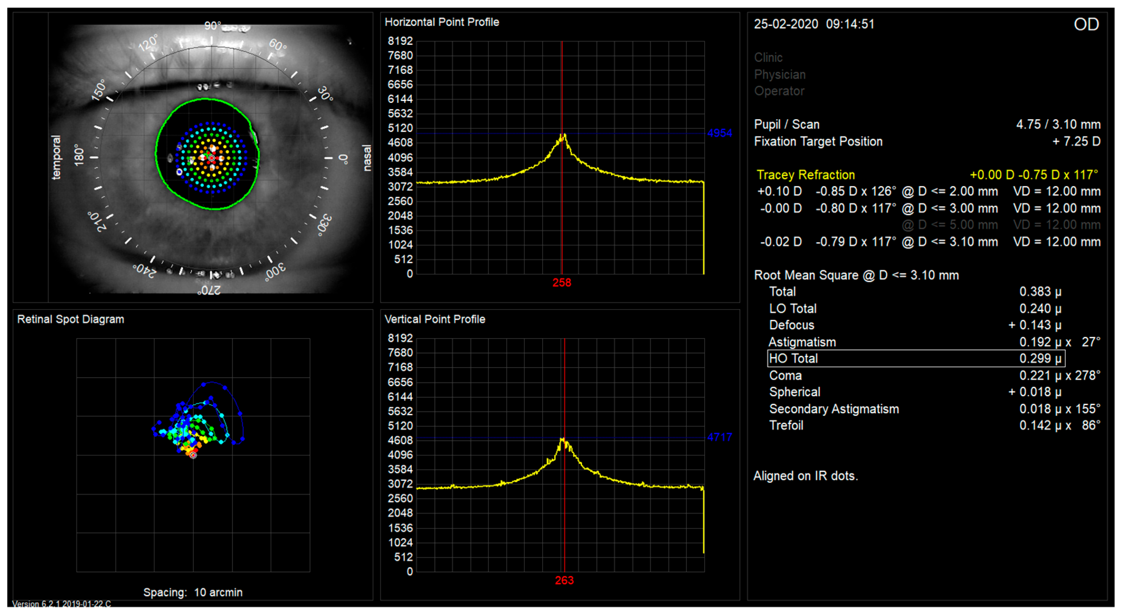Viewport: 1122px width, 615px height.
Task: Click the Horizontal Point Profile title
Action: tap(442, 22)
